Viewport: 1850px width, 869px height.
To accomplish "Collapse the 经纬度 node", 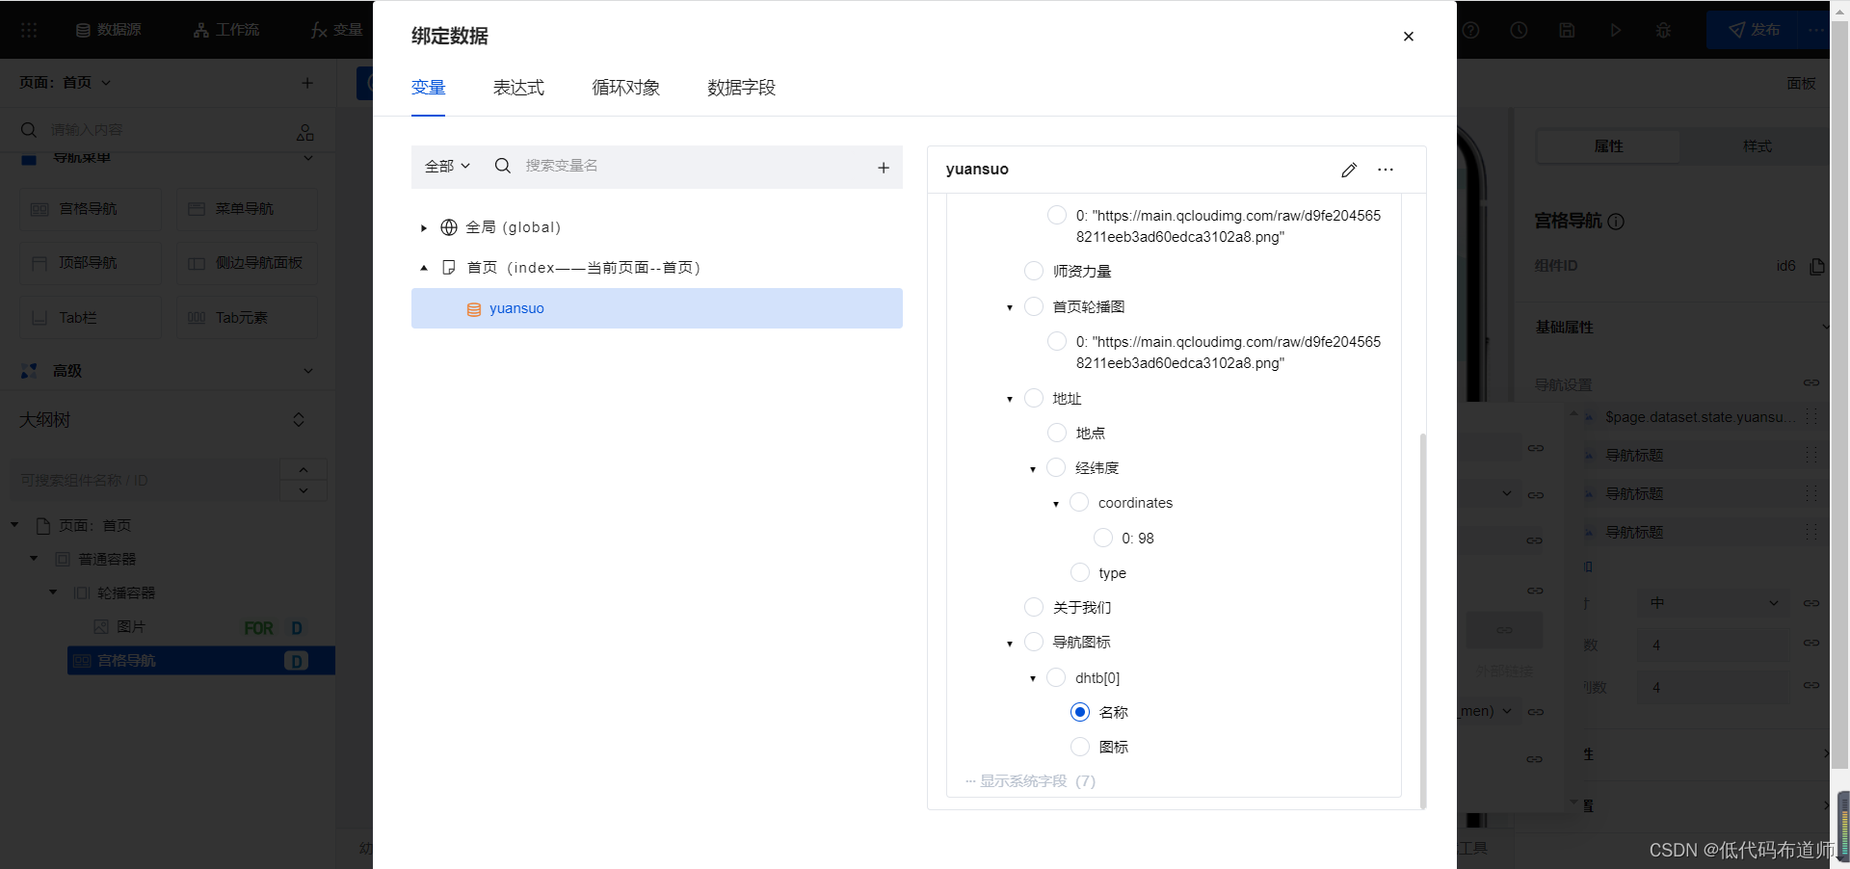I will click(1032, 469).
